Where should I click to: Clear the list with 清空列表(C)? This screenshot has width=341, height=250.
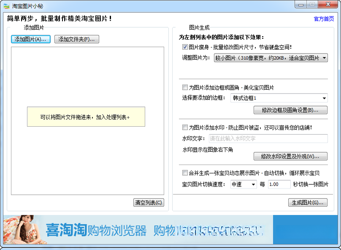pos(149,202)
